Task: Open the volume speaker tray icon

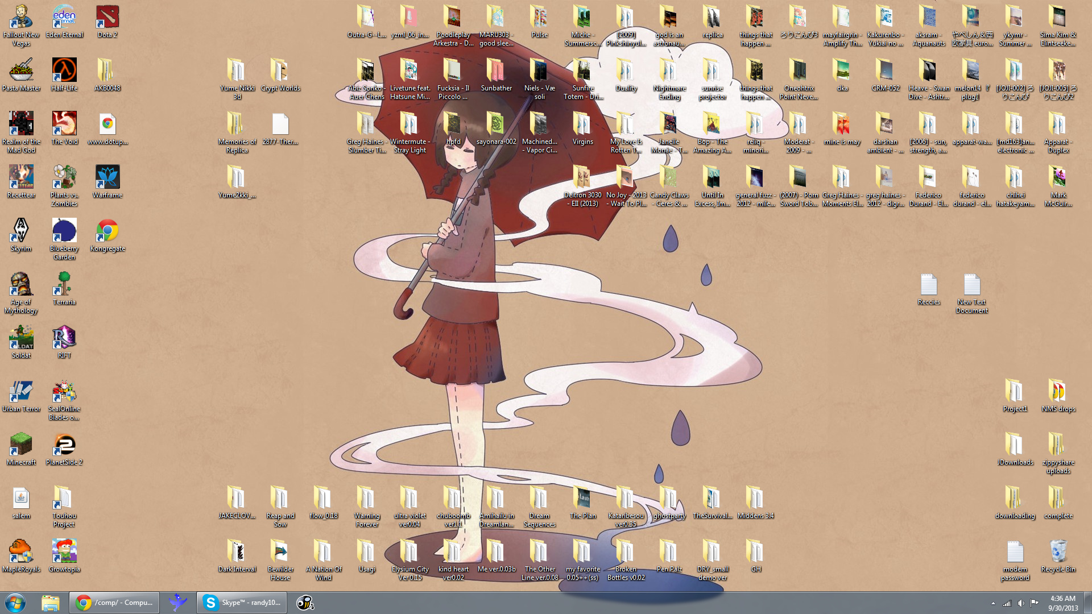Action: point(1021,603)
